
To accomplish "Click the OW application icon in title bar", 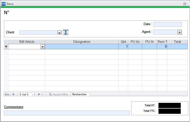I will 4,4.
